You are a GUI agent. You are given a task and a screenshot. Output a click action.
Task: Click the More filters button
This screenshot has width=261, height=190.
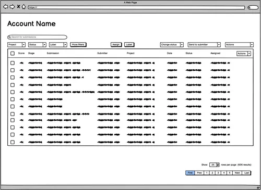click(x=78, y=45)
